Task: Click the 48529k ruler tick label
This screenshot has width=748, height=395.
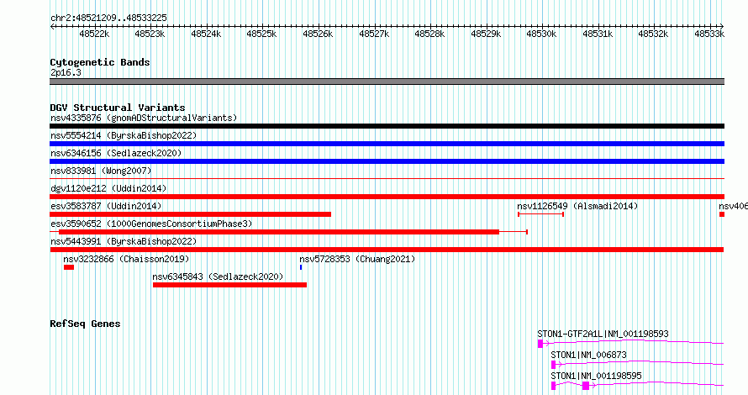Action: (486, 34)
